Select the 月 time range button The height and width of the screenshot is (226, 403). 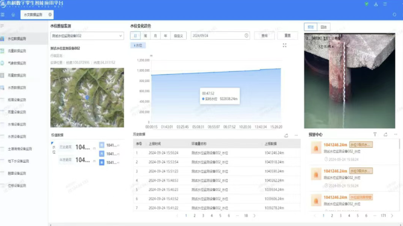[x=155, y=36]
